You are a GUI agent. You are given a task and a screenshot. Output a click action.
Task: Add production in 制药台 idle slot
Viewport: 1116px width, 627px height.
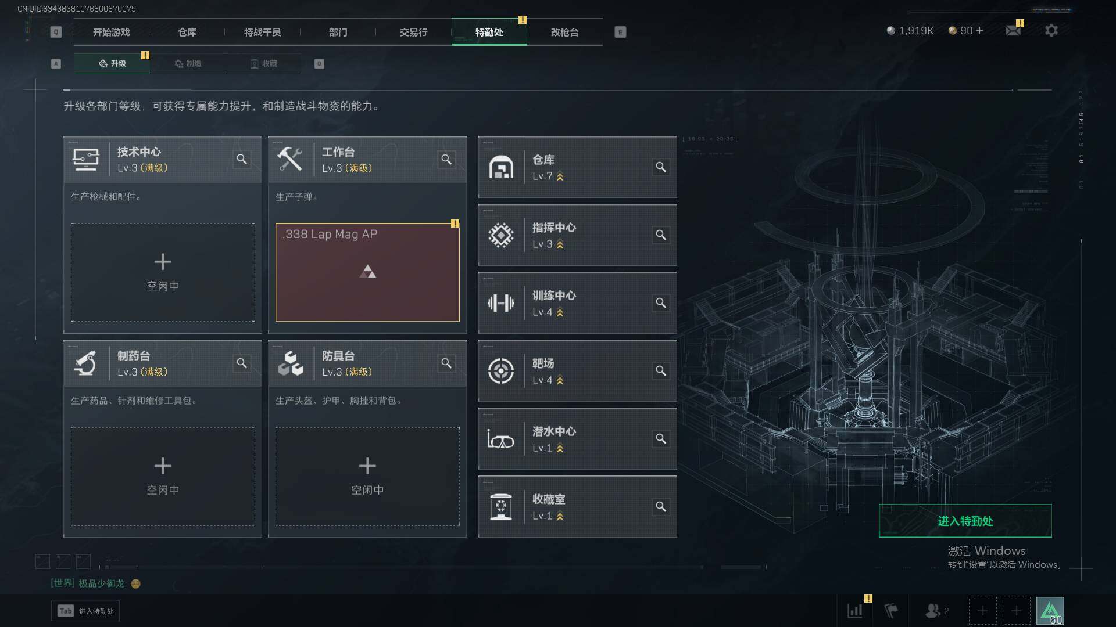point(163,477)
